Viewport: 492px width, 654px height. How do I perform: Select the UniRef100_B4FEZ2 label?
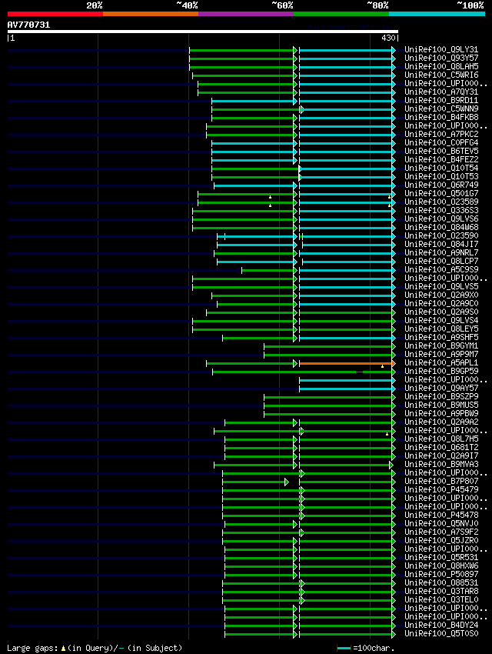(441, 160)
